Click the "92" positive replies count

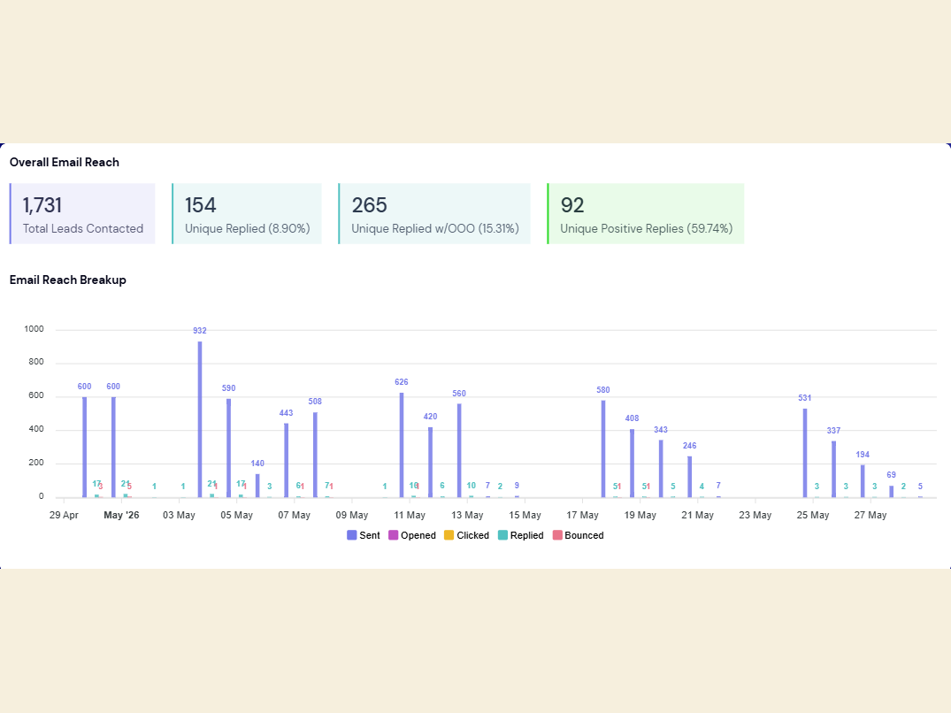pos(572,205)
